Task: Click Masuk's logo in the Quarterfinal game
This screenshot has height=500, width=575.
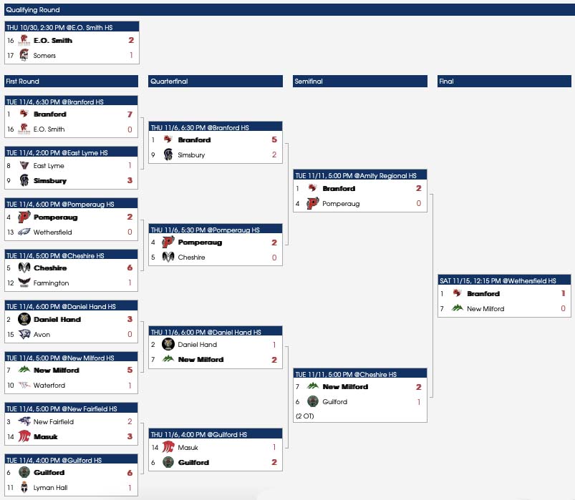Action: pyautogui.click(x=168, y=448)
